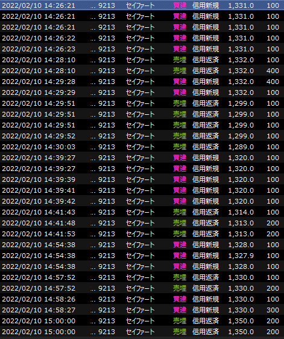Click quantity 400 in the 14:29:28 row
The height and width of the screenshot is (339, 284).
pyautogui.click(x=273, y=82)
